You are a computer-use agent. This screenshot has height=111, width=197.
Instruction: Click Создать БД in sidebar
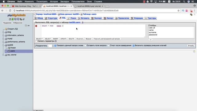[x=12, y=29]
